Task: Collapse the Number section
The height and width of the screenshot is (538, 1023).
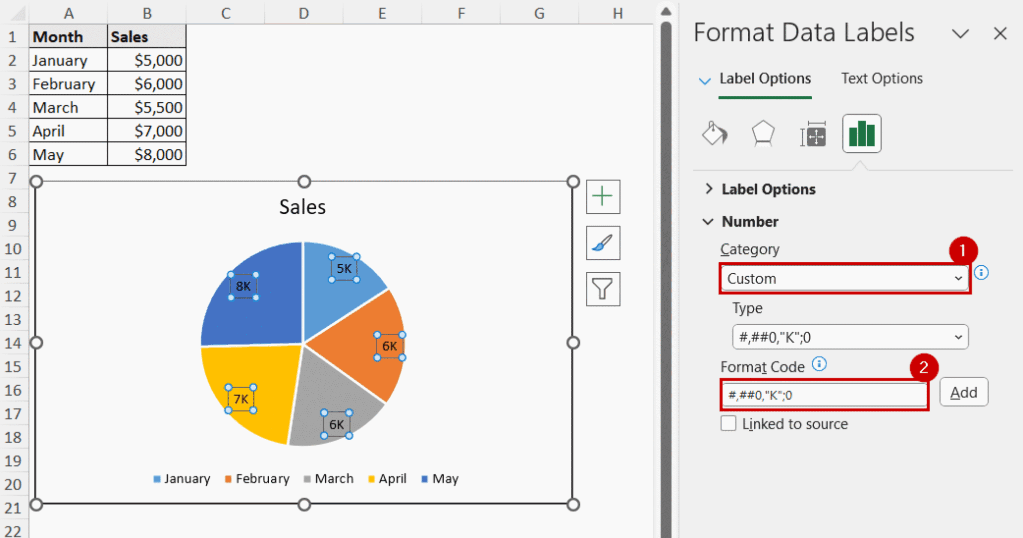Action: click(749, 221)
